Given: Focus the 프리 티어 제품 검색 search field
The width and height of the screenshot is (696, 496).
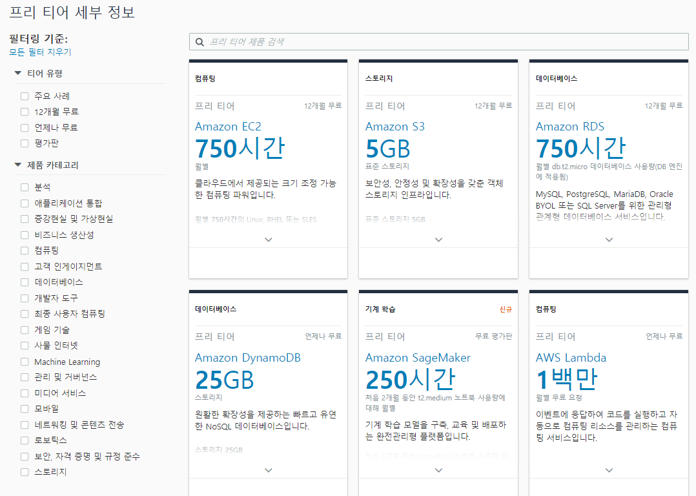Looking at the screenshot, I should pos(438,42).
